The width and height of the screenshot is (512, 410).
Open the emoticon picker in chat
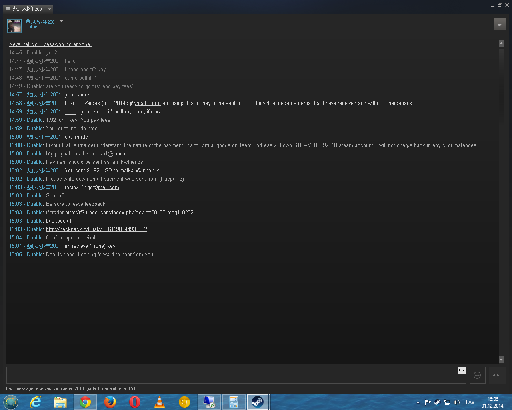[x=477, y=375]
